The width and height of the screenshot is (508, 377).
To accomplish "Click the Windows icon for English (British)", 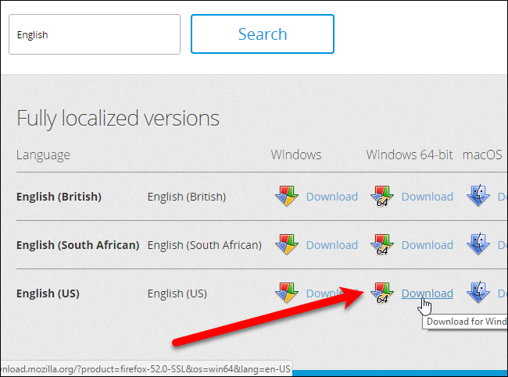I will point(287,196).
